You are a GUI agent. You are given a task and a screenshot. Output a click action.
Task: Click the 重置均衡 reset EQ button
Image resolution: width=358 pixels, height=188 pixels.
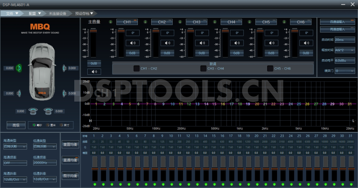70,145
